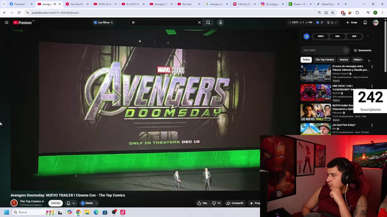387x217 pixels.
Task: Open the media control icon in Chrome toolbar
Action: pyautogui.click(x=368, y=13)
